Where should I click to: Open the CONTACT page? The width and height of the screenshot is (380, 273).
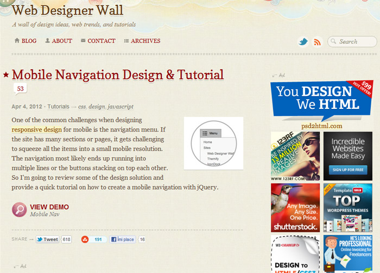coord(102,41)
